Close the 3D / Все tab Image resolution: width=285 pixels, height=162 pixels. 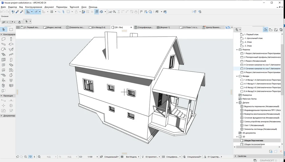[131, 28]
